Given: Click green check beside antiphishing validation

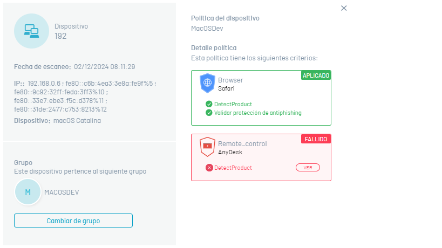Looking at the screenshot, I should (209, 113).
